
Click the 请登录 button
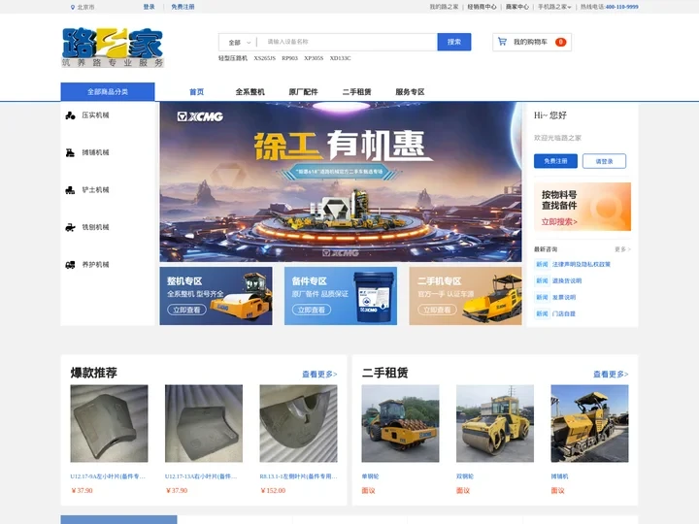(x=604, y=161)
